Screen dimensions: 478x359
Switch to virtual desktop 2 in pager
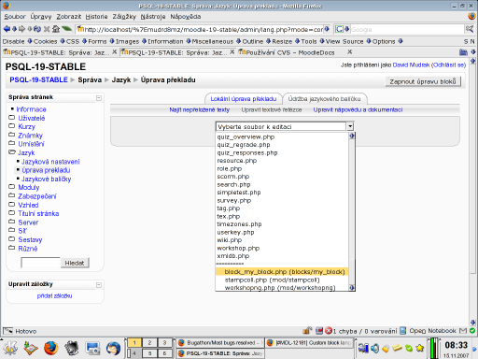tap(149, 343)
